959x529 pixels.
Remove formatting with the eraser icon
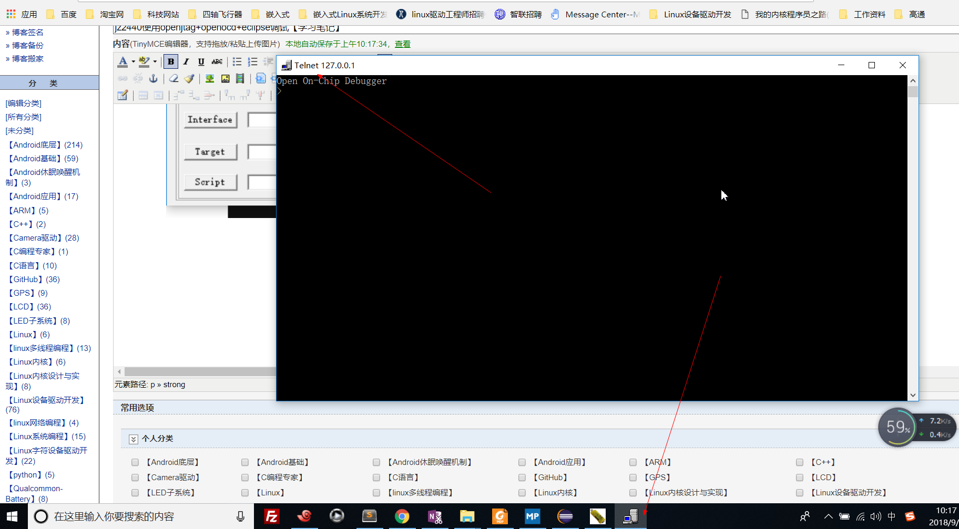tap(174, 78)
